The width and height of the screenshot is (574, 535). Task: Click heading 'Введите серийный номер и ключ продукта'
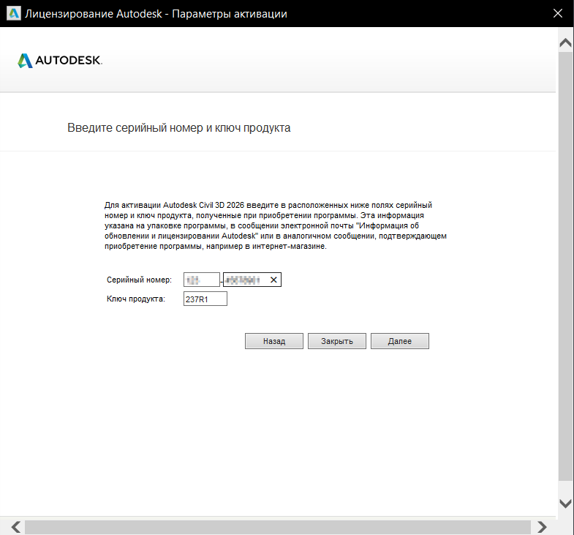pos(179,128)
